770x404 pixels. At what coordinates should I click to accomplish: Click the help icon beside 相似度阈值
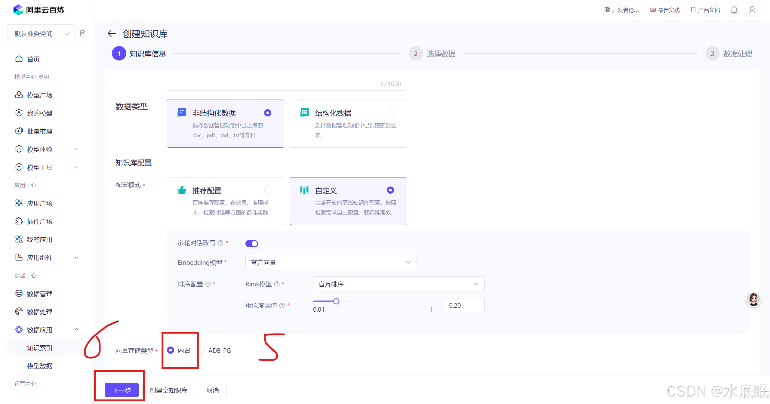click(282, 306)
